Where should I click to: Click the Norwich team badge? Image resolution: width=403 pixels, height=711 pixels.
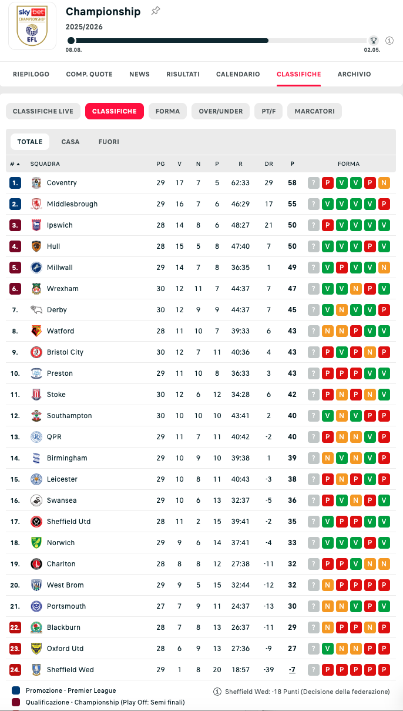(x=36, y=543)
